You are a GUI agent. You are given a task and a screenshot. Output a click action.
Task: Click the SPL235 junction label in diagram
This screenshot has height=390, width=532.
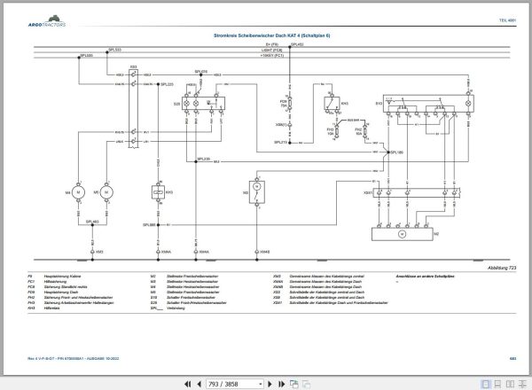click(204, 159)
